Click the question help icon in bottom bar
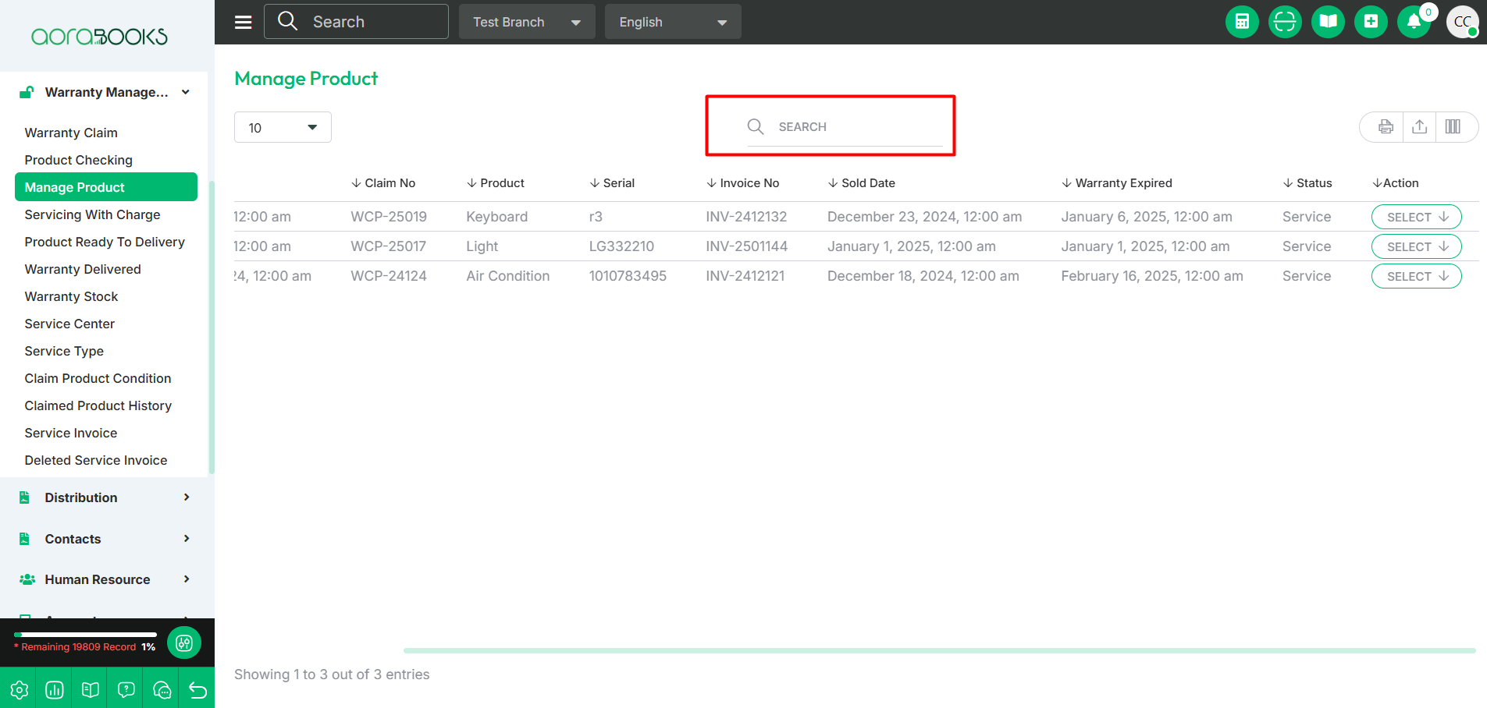This screenshot has height=708, width=1487. [126, 690]
